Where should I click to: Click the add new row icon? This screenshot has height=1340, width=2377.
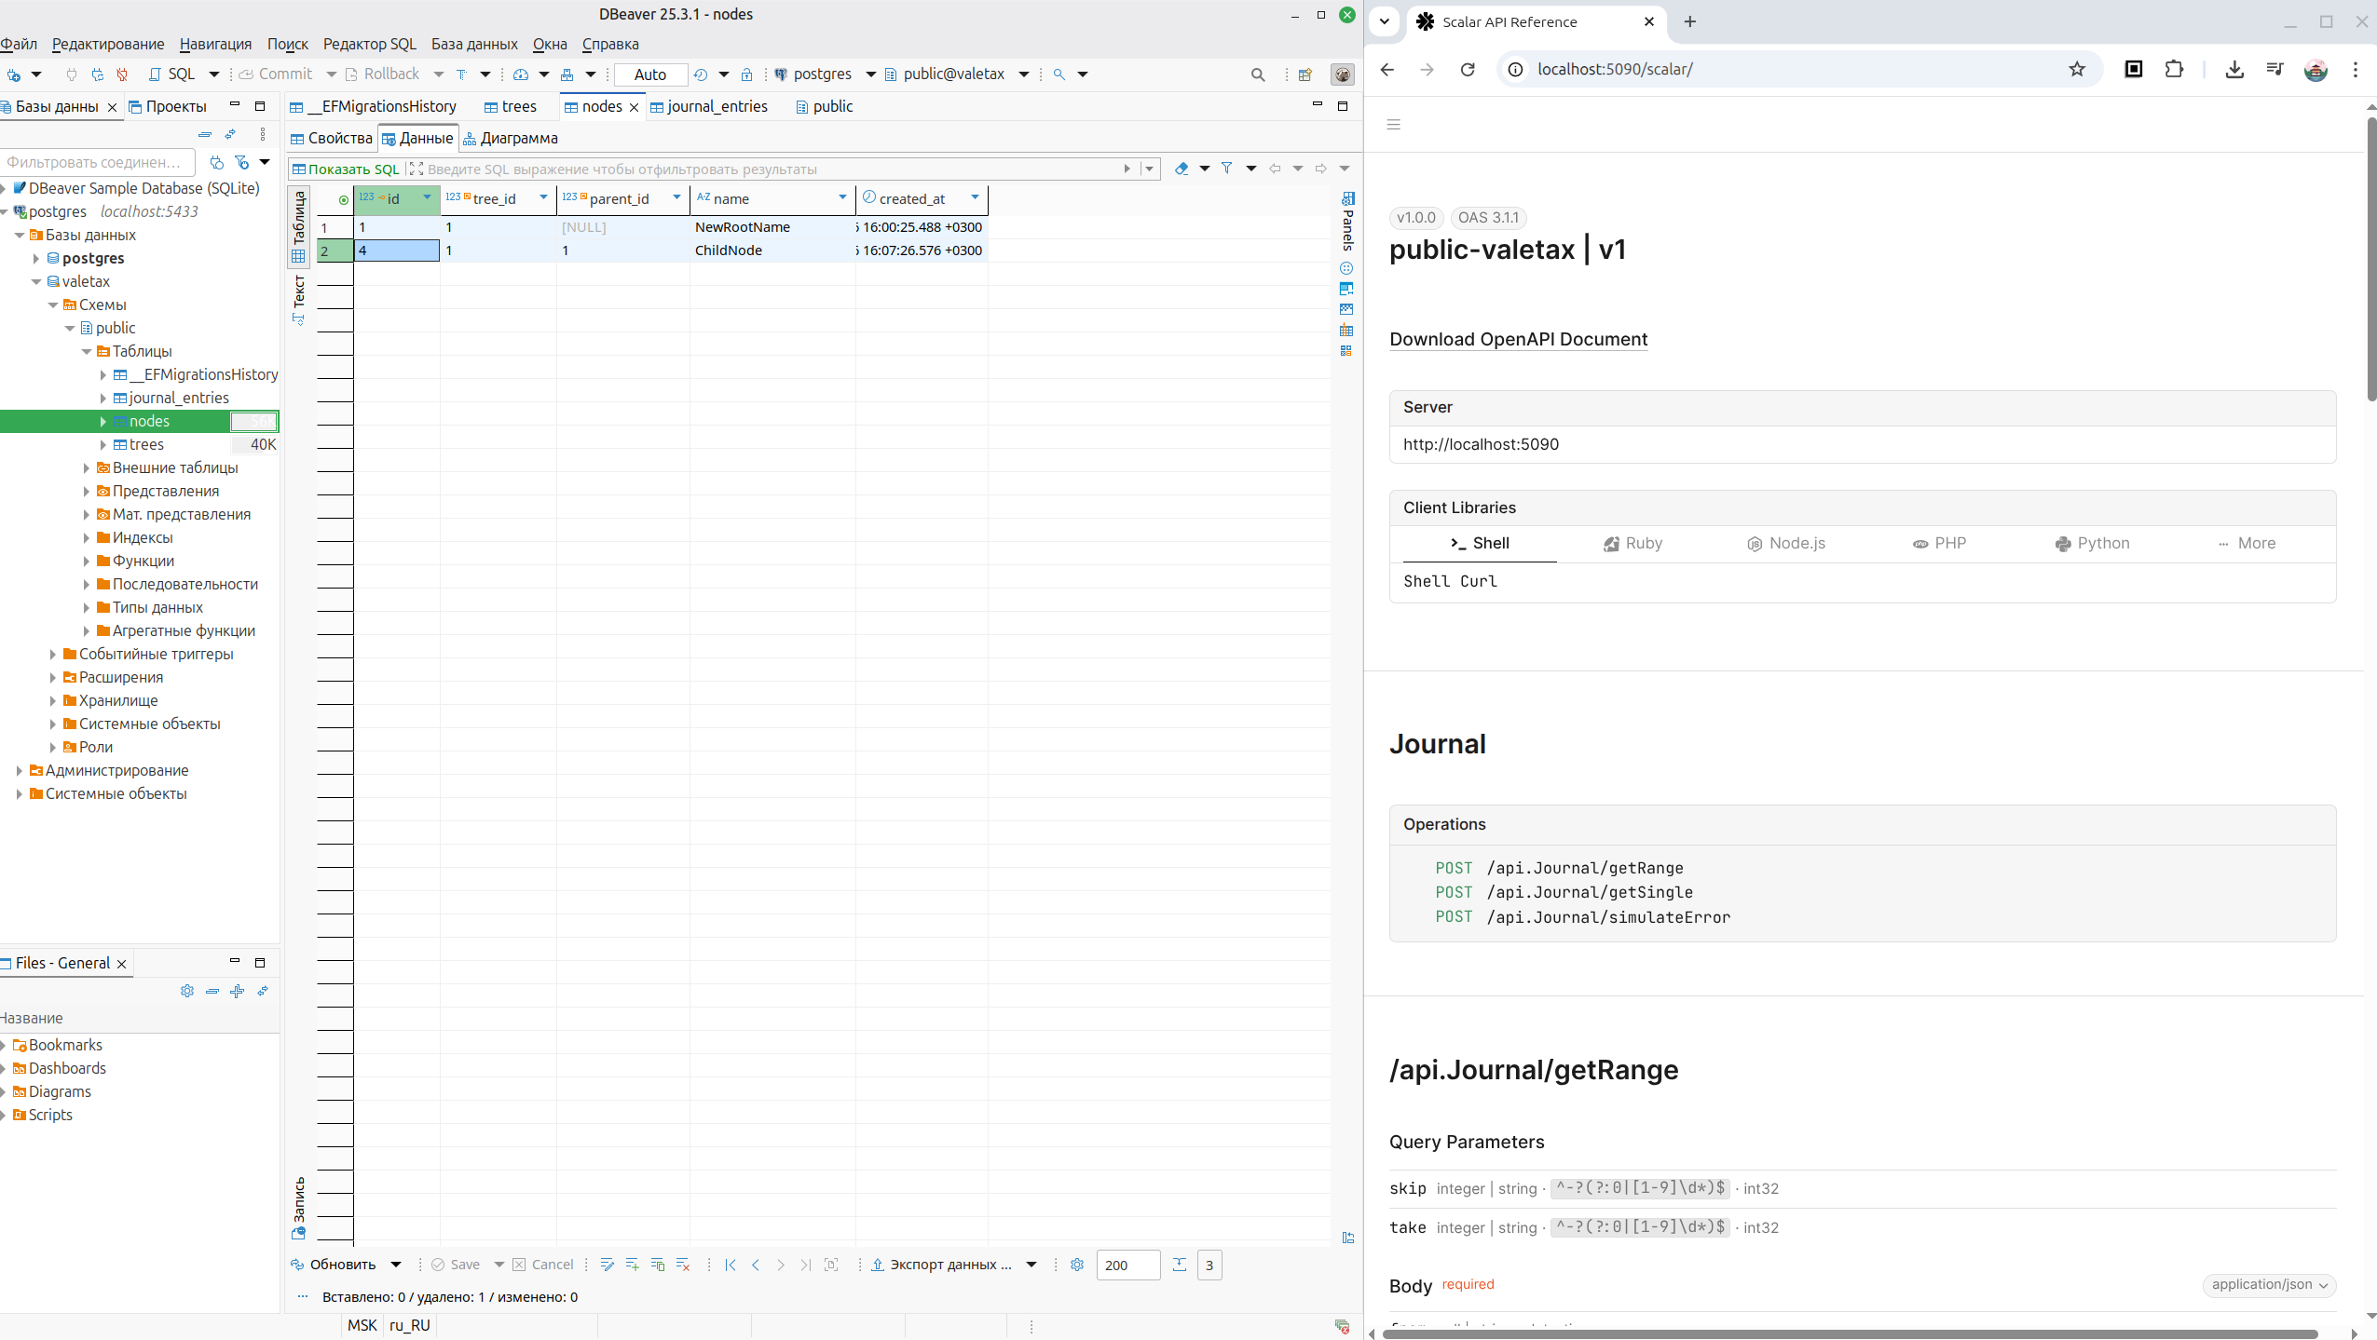pos(633,1264)
